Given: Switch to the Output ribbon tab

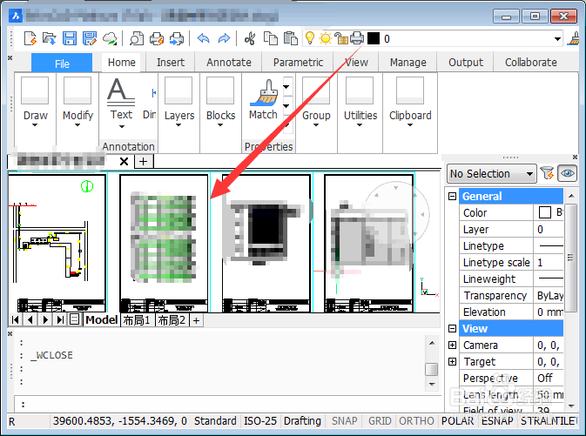Looking at the screenshot, I should (x=466, y=63).
